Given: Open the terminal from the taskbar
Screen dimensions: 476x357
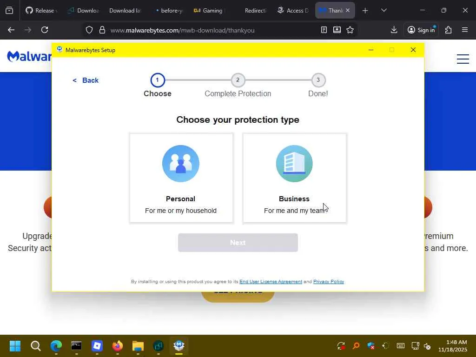Looking at the screenshot, I should (76, 346).
